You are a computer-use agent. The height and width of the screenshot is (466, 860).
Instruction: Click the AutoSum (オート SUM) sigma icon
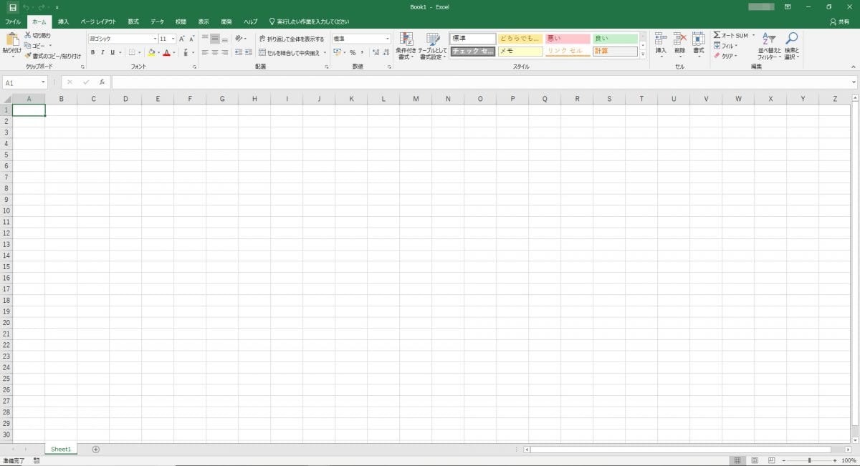717,35
